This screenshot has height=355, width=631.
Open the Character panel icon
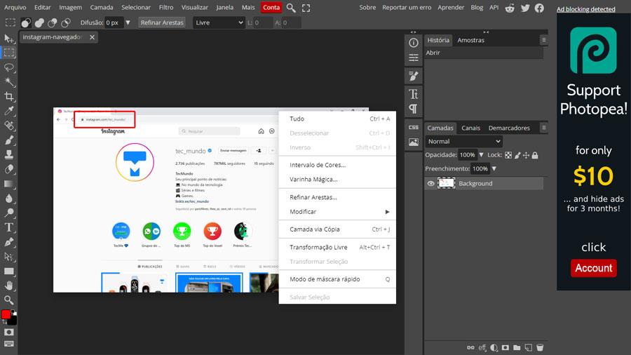[x=413, y=94]
